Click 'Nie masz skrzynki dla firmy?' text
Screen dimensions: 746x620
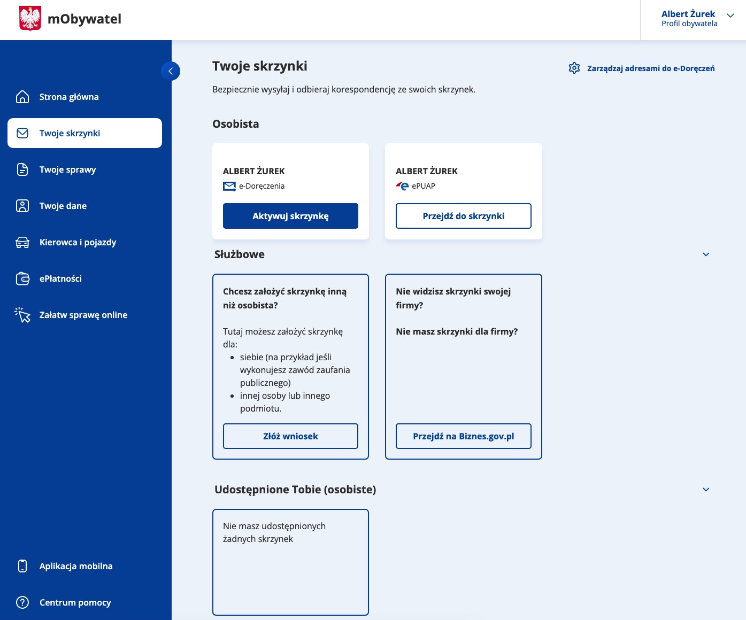[x=457, y=331]
